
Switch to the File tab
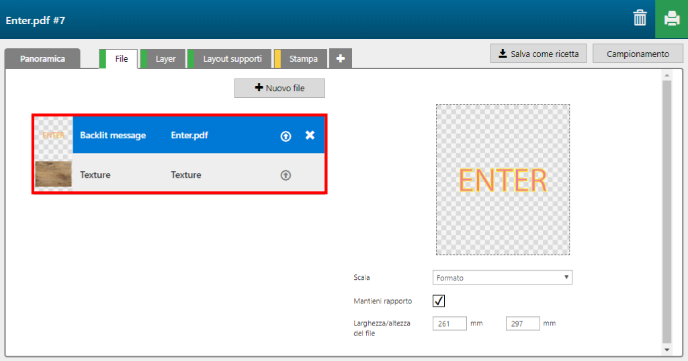pyautogui.click(x=118, y=58)
